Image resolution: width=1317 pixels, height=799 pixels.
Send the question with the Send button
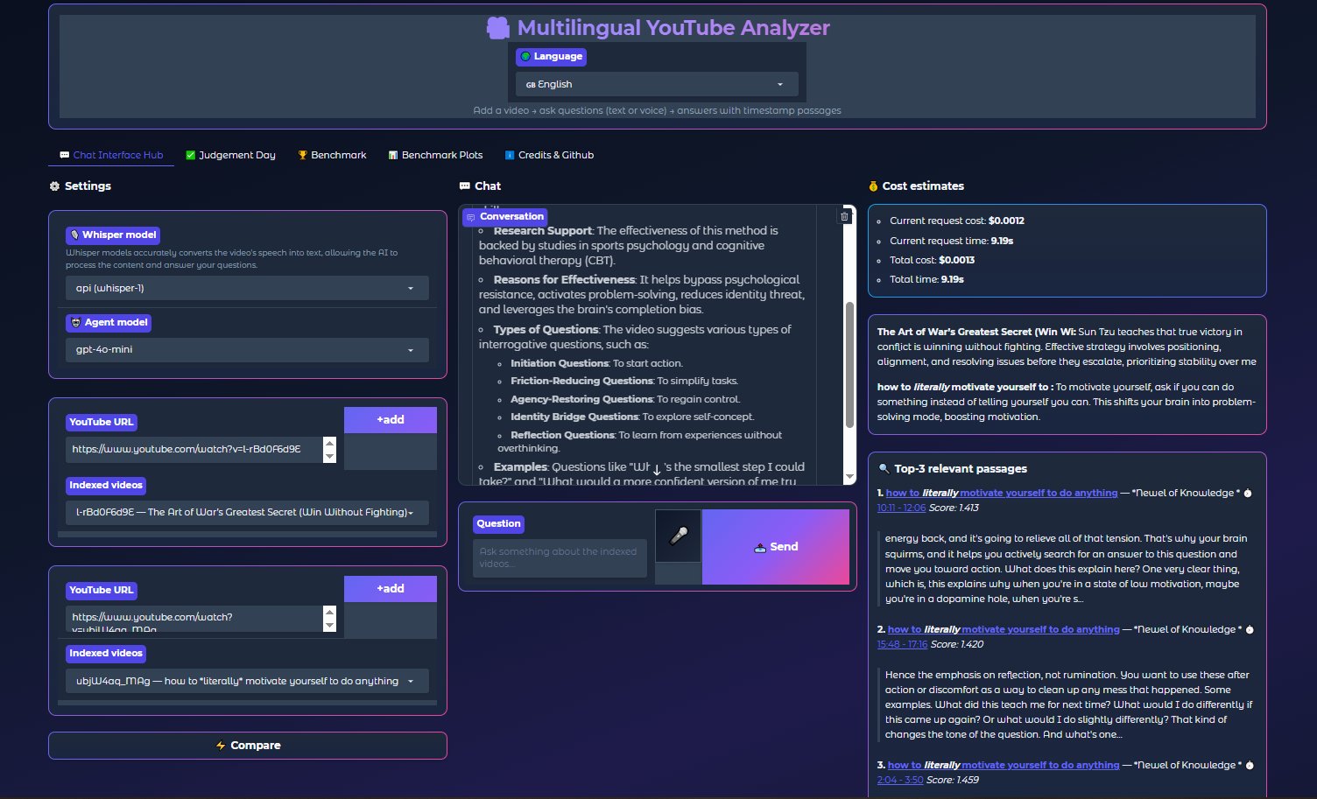click(x=776, y=547)
